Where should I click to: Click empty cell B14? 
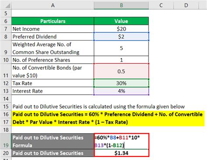point(121,99)
